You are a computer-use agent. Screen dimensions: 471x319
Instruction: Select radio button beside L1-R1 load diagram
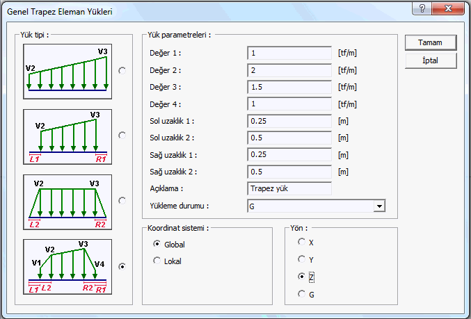[x=122, y=136]
